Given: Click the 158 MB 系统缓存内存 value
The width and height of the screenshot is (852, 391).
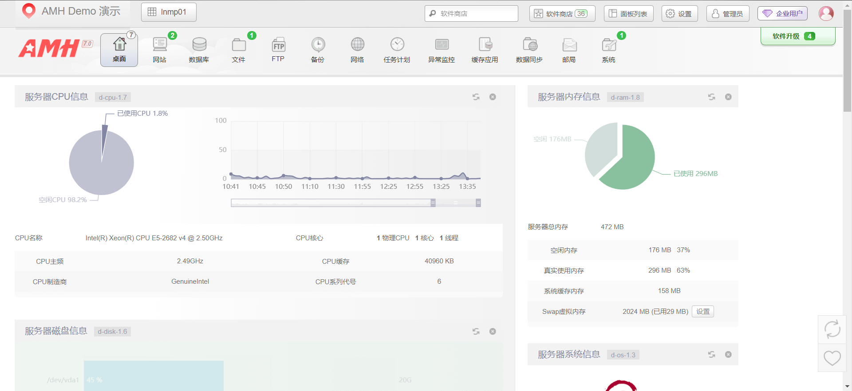Looking at the screenshot, I should pyautogui.click(x=669, y=291).
